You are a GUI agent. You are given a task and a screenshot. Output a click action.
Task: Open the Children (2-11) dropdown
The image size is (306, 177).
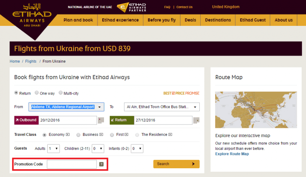[x=98, y=149]
